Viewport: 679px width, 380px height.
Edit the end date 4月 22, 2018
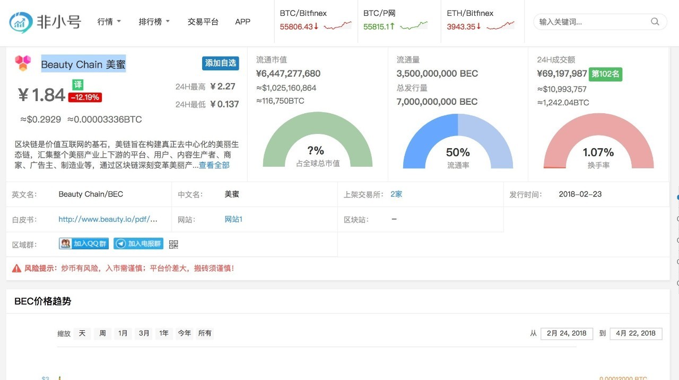click(636, 333)
